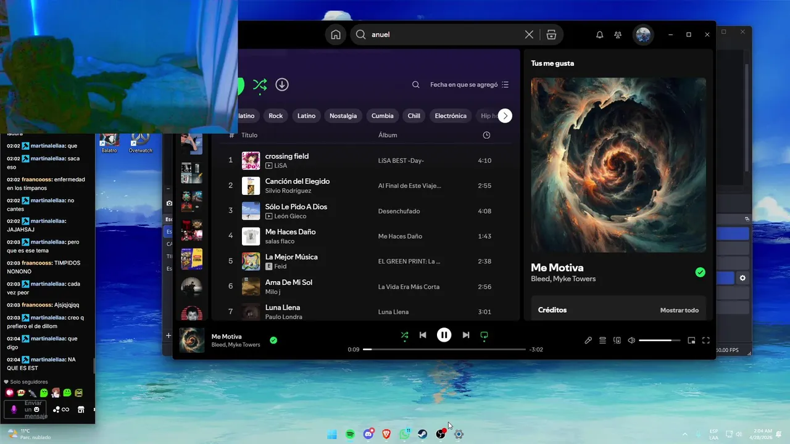Open the Connect to a device icon

617,340
